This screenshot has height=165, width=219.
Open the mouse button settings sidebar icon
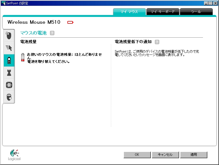point(9,36)
